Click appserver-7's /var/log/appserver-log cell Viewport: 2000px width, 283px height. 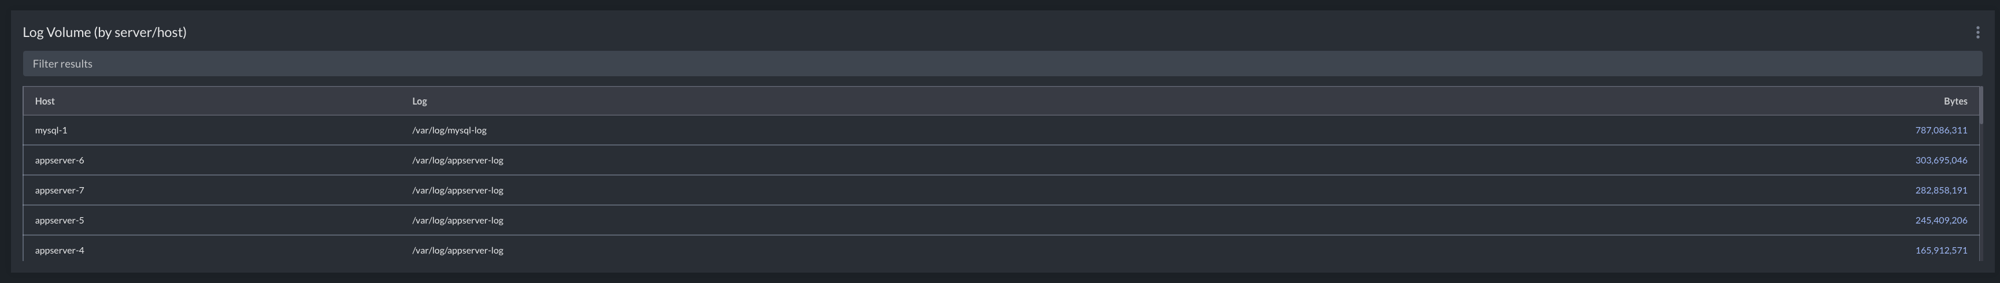[458, 190]
